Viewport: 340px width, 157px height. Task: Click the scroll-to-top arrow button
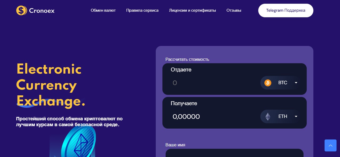point(330,146)
